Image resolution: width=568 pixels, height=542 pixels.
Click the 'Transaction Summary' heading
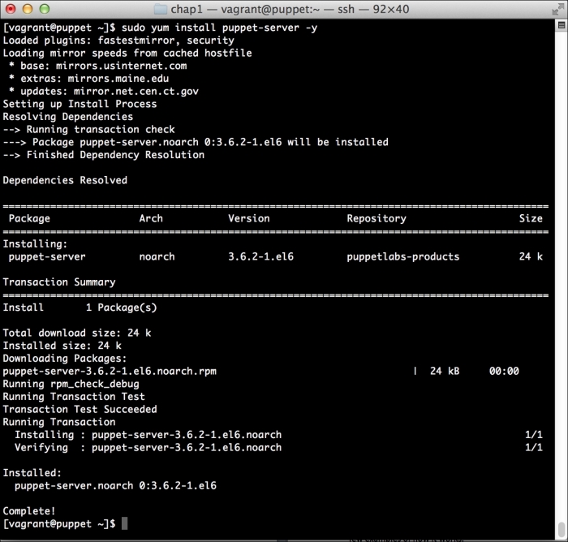tap(59, 282)
